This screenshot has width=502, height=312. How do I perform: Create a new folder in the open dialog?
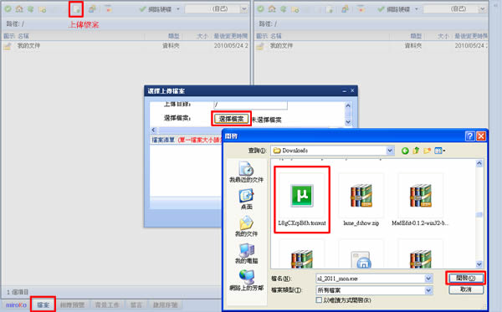[x=427, y=151]
